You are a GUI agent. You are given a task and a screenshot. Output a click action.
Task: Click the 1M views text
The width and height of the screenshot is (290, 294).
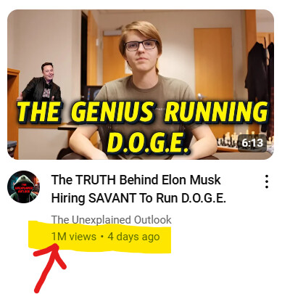click(74, 237)
